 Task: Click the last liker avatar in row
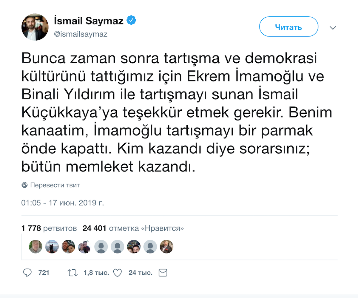166,247
